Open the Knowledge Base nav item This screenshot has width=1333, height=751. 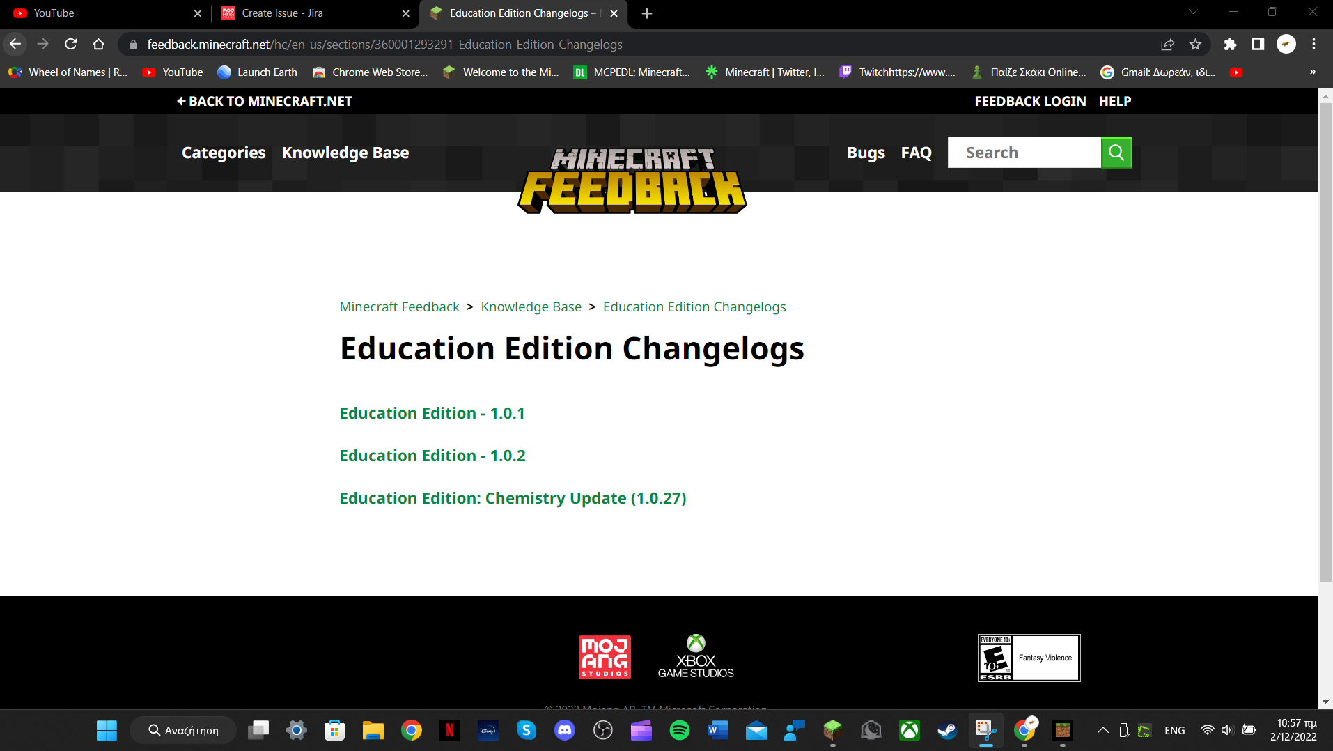click(x=345, y=153)
